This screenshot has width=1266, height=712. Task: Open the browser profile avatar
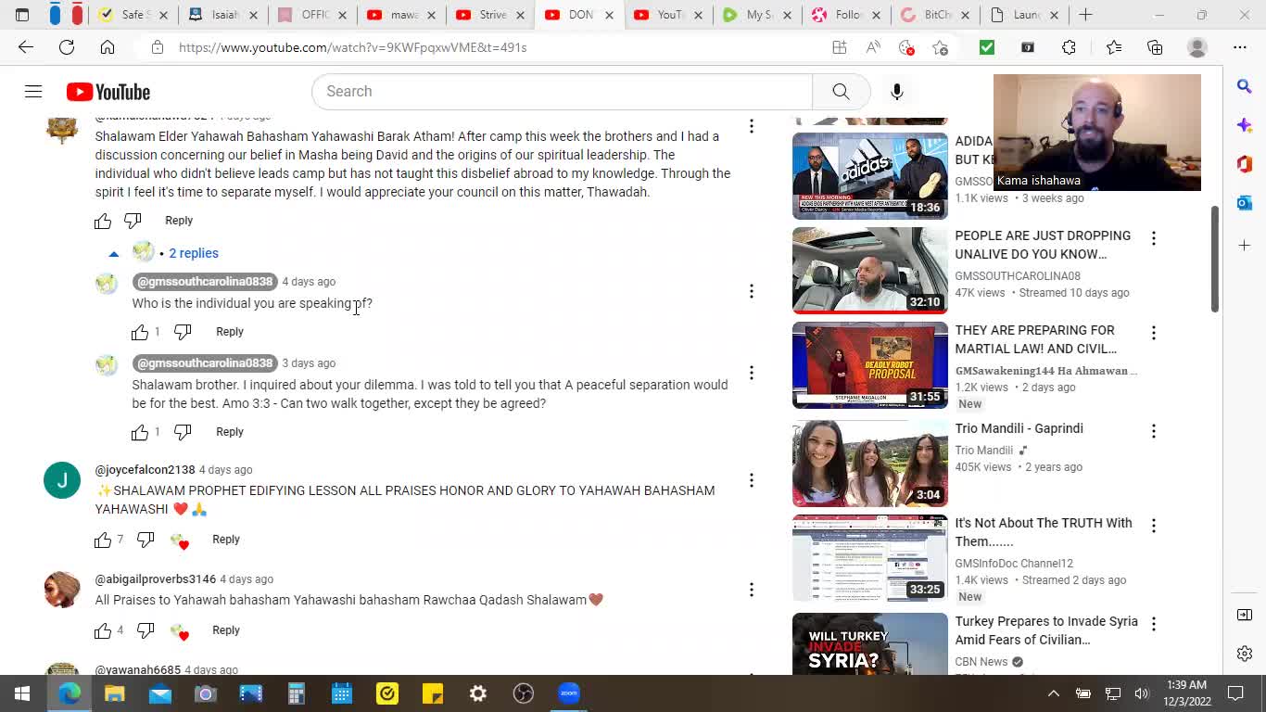(1197, 47)
